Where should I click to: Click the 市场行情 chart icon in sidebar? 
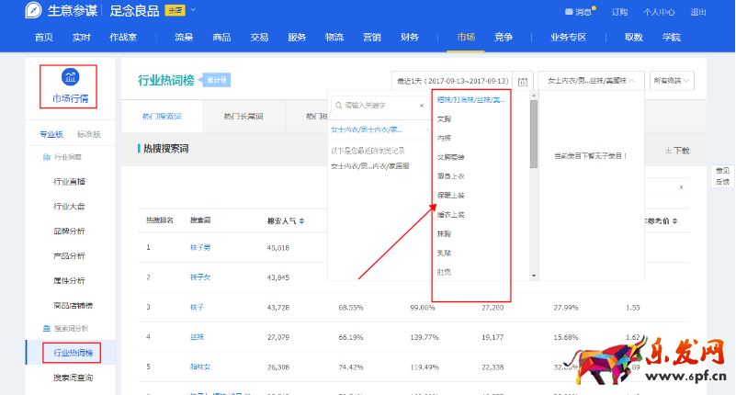click(x=70, y=76)
